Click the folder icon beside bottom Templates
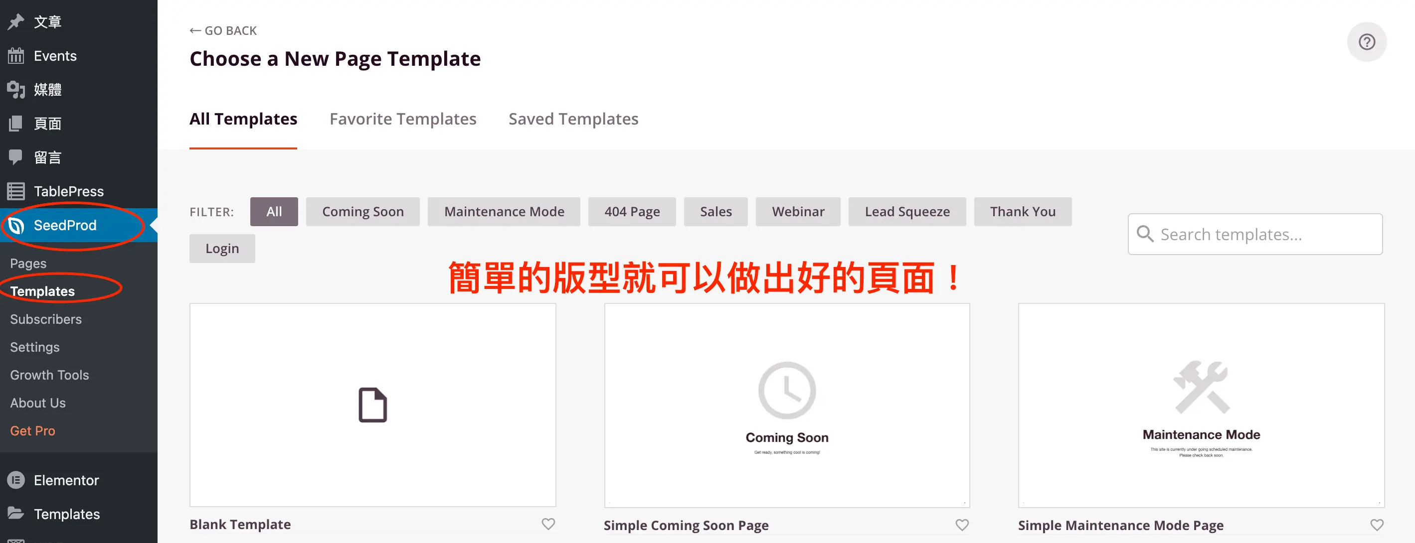 coord(16,513)
